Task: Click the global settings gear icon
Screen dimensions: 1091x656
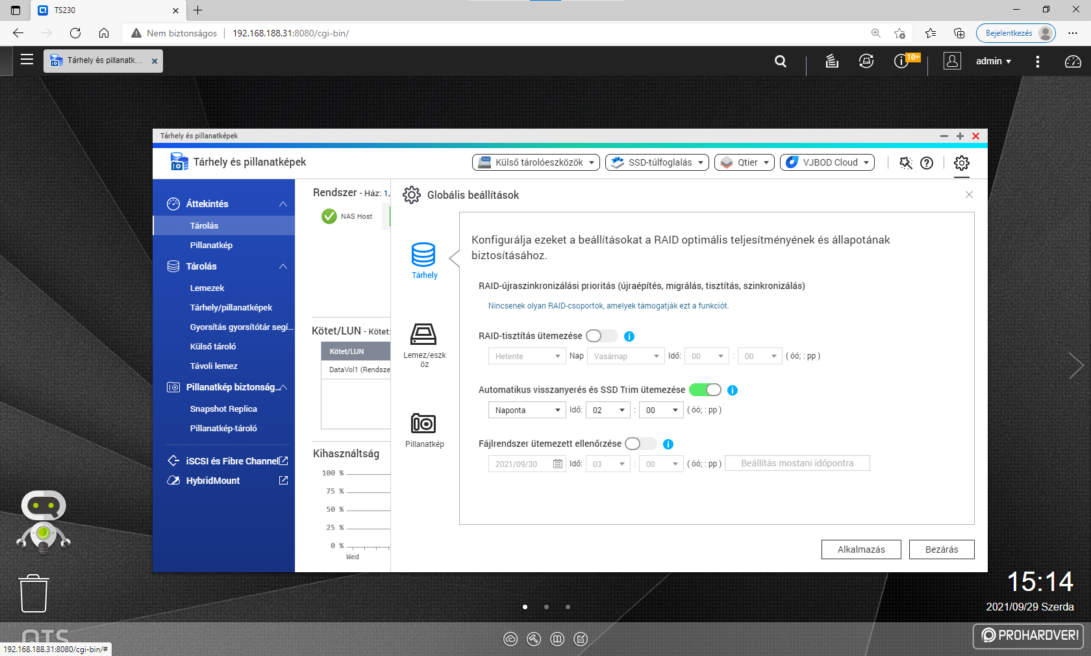Action: (962, 163)
